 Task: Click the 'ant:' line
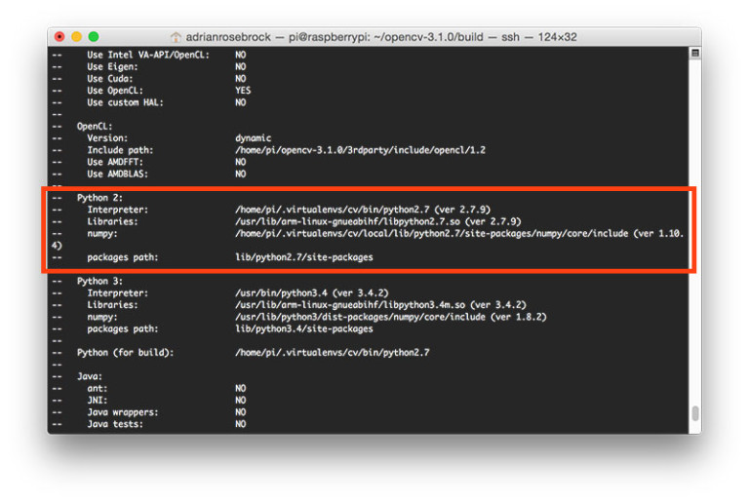tap(97, 388)
